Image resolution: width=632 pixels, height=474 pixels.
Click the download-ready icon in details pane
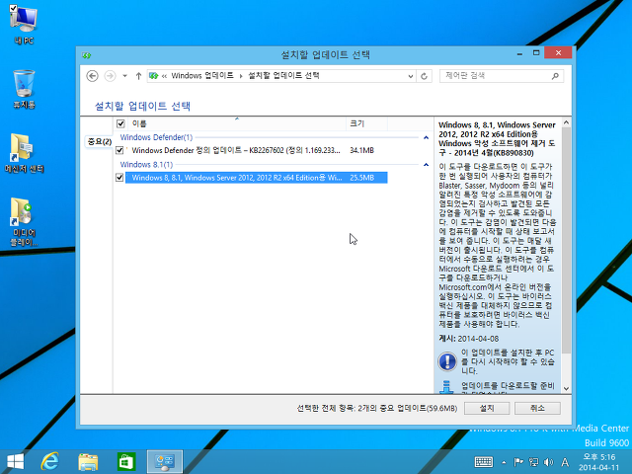446,387
